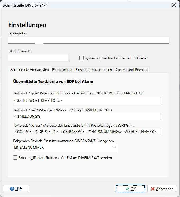Image resolution: width=180 pixels, height=197 pixels.
Task: Click the Abbrechen button
Action: [x=162, y=189]
